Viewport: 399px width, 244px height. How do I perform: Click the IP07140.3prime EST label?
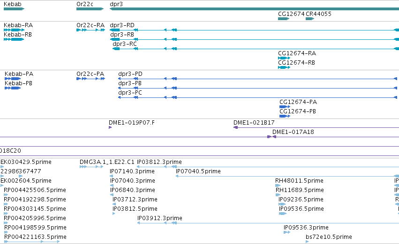[132, 171]
